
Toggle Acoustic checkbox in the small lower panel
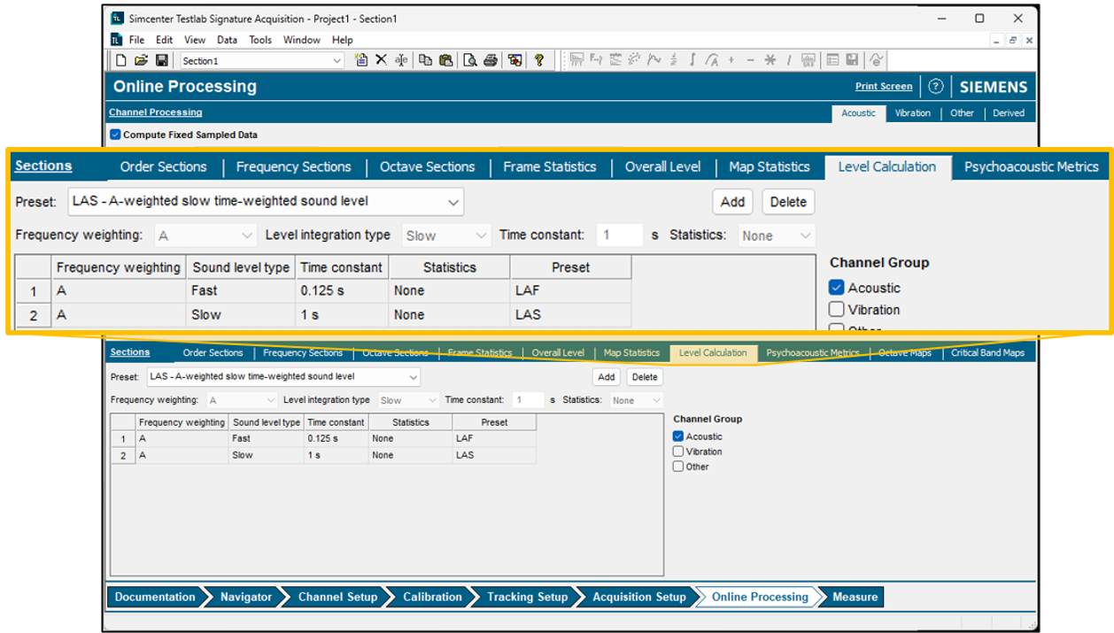click(x=678, y=436)
